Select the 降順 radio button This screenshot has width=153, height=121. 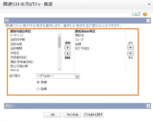(x=38, y=89)
